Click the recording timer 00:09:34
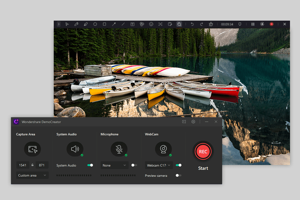300x200 pixels. pyautogui.click(x=227, y=24)
